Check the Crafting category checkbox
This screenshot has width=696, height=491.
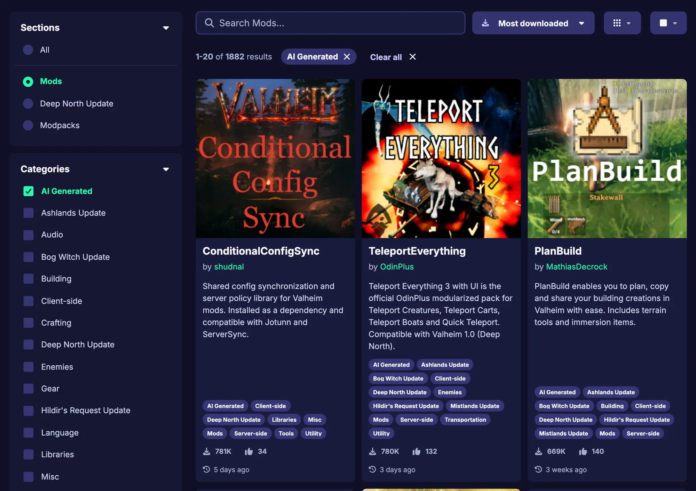[29, 323]
